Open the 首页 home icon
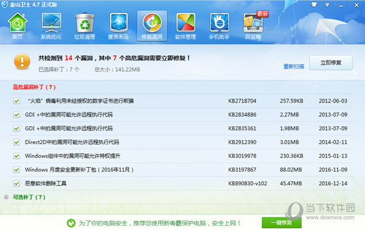 point(18,26)
